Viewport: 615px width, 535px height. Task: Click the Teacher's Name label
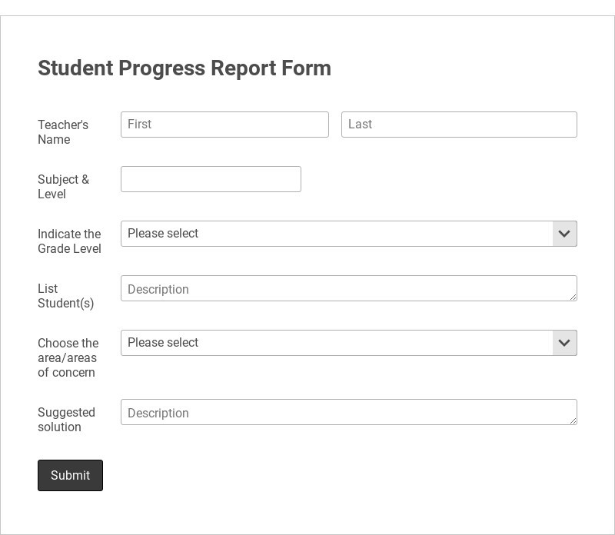63,132
